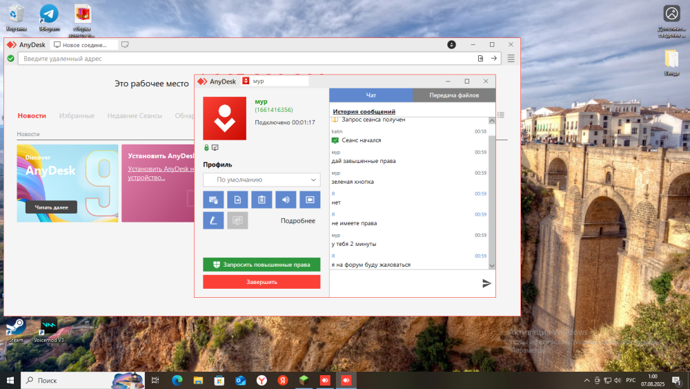
Task: Show hidden system tray icons
Action: (586, 380)
